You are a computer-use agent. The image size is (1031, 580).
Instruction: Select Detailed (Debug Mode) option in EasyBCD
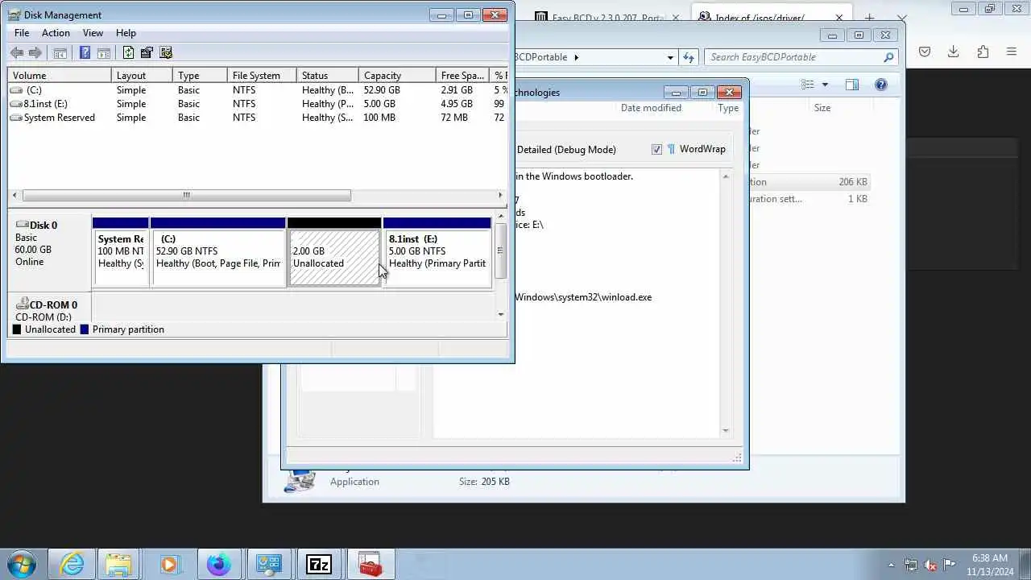tap(566, 149)
